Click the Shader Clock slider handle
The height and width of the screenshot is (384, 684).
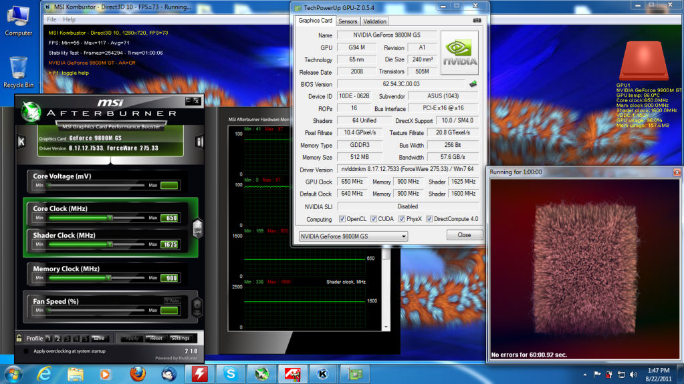coord(110,244)
